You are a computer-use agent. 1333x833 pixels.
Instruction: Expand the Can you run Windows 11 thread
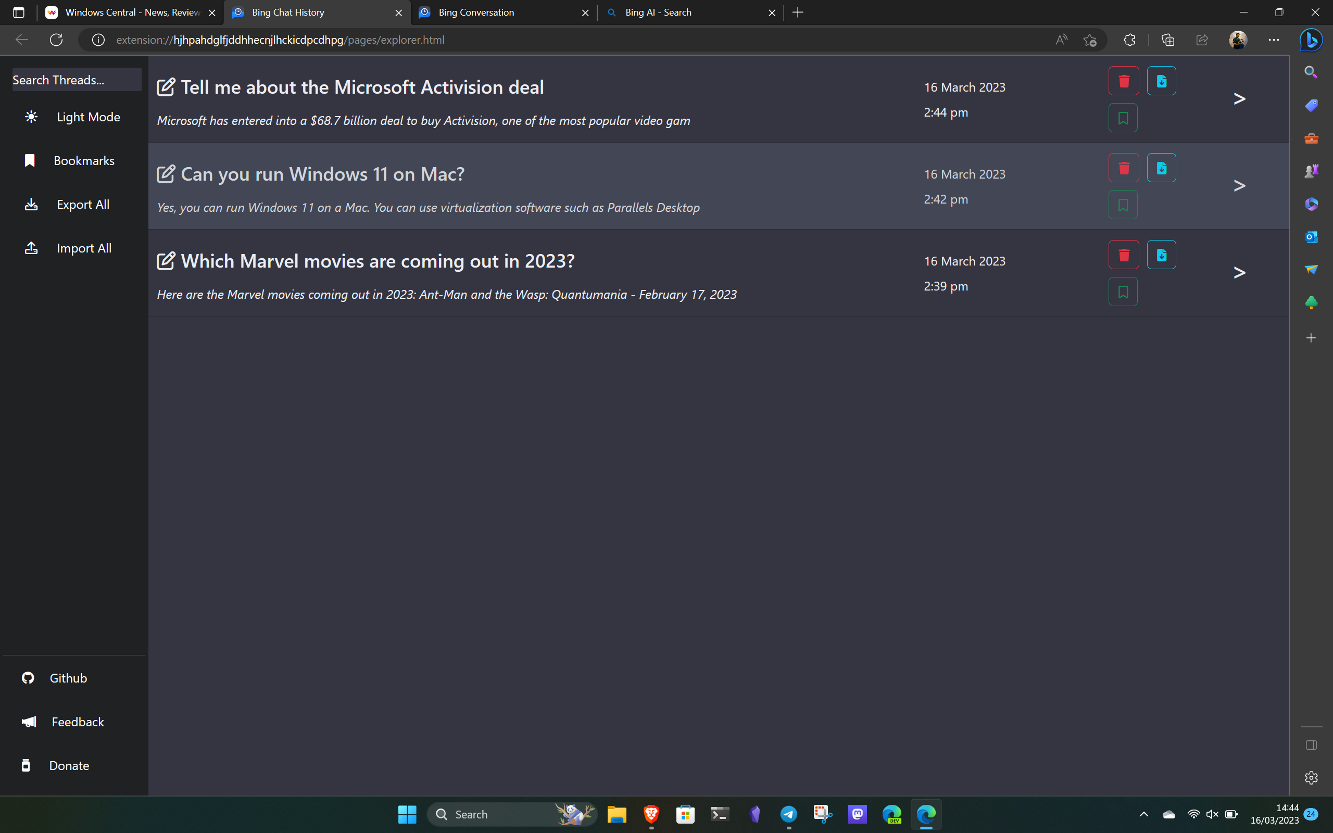click(1240, 184)
